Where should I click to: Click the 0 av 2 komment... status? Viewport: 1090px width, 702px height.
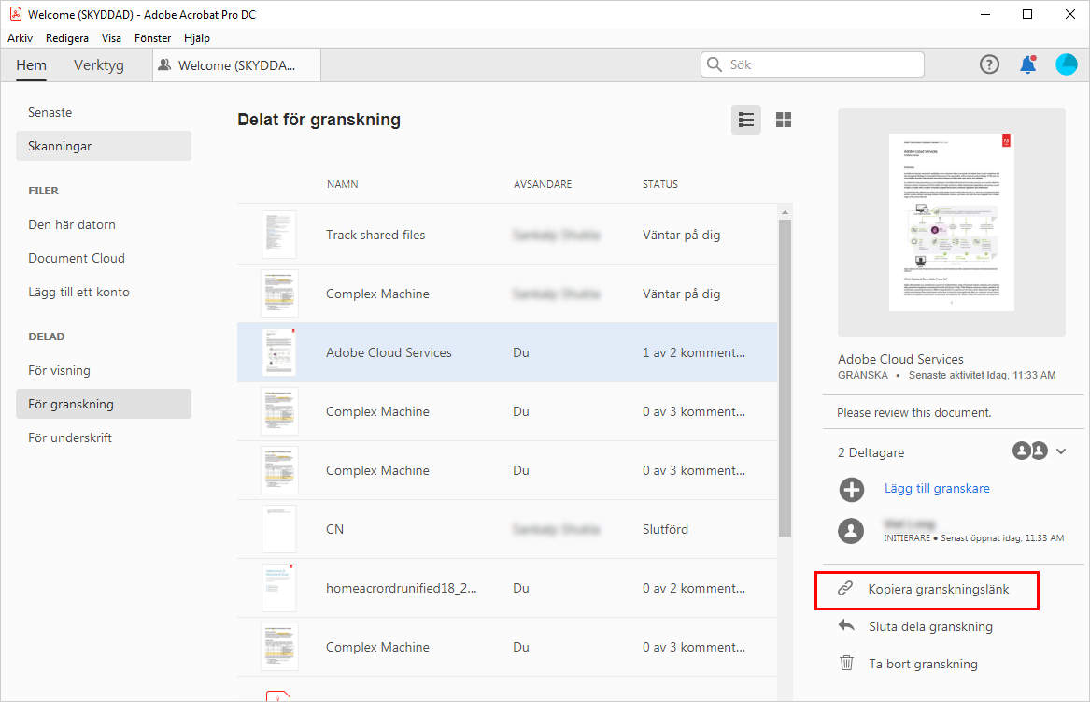point(694,589)
